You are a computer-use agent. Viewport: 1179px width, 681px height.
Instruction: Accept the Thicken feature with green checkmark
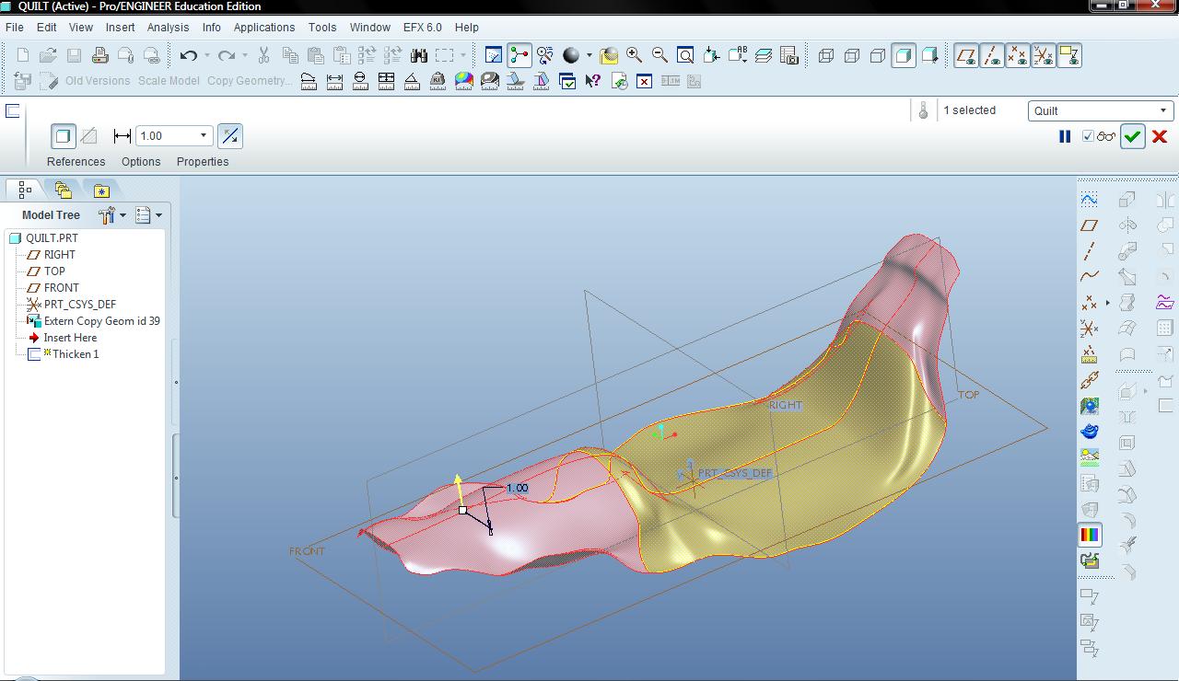click(1132, 136)
